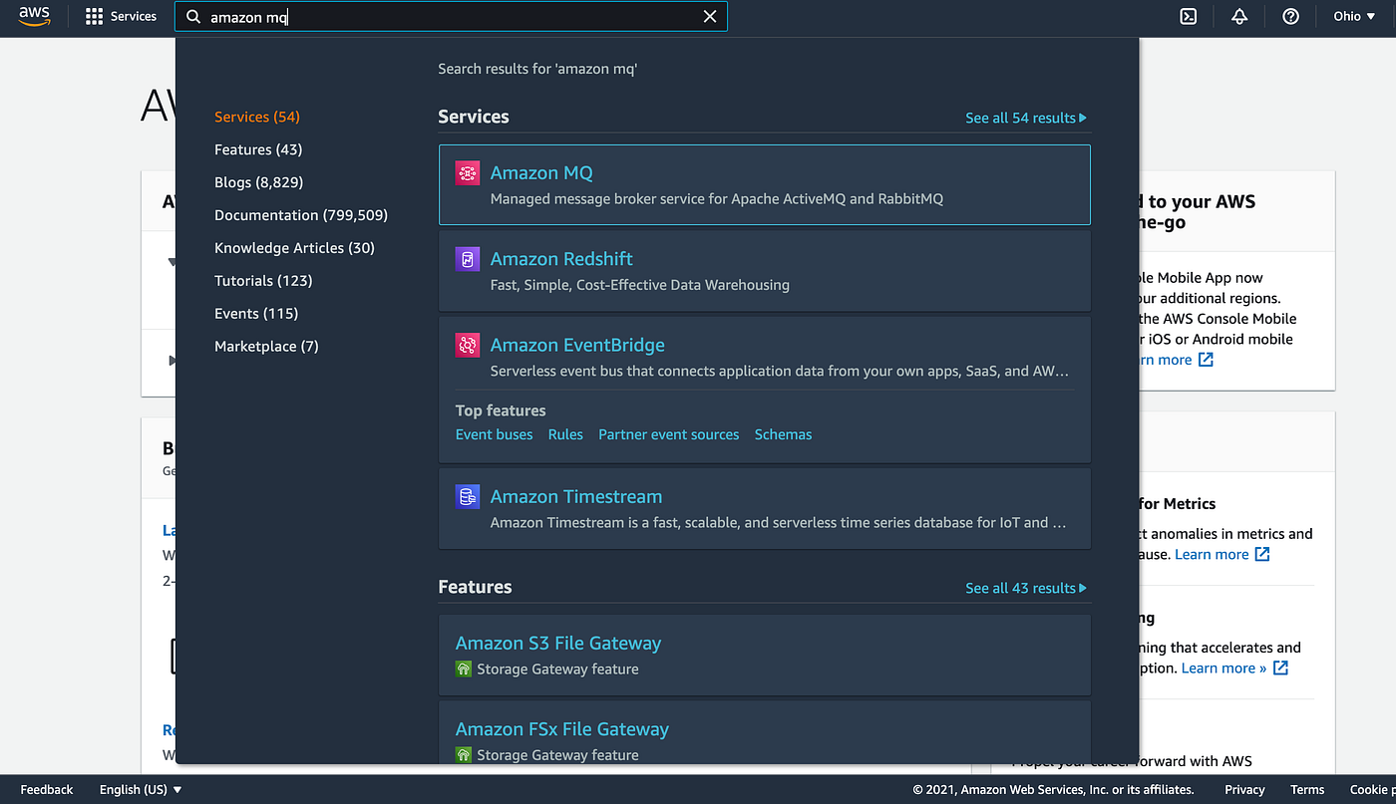The width and height of the screenshot is (1396, 804).
Task: Select Knowledge Articles (30) filter
Action: [x=294, y=248]
